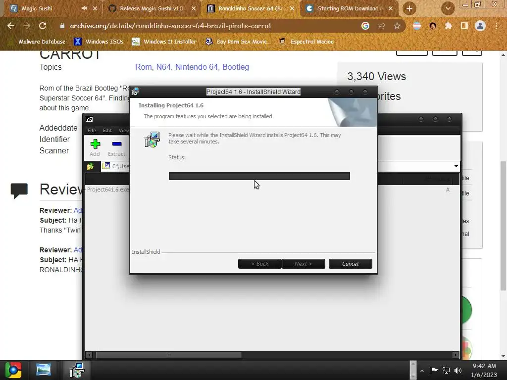Viewport: 507px width, 380px height.
Task: Click the N64 topic link
Action: [163, 67]
